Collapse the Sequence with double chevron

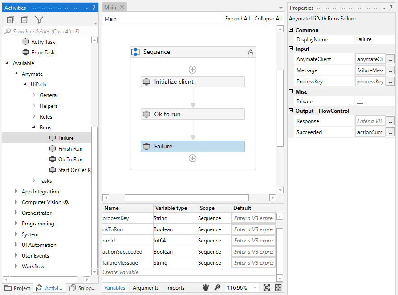pyautogui.click(x=250, y=52)
